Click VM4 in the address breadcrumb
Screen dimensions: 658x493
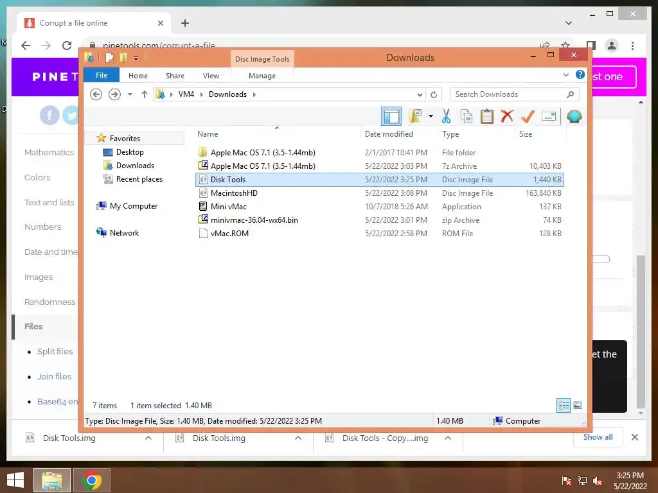[186, 94]
